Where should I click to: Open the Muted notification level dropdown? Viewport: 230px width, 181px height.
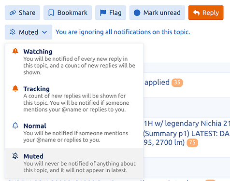(29, 32)
